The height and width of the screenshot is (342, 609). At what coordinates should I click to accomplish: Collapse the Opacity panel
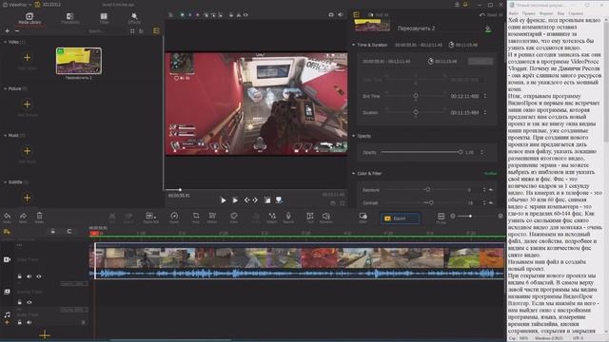pyautogui.click(x=353, y=136)
